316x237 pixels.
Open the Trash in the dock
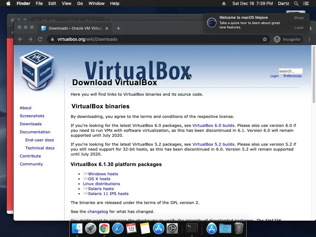(x=239, y=228)
